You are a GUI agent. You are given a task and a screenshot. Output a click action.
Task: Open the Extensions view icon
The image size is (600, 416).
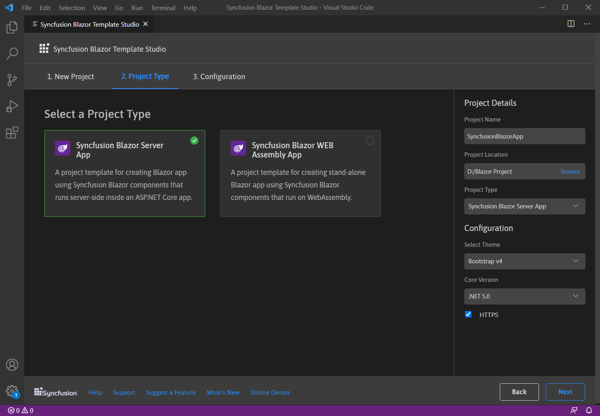point(12,132)
